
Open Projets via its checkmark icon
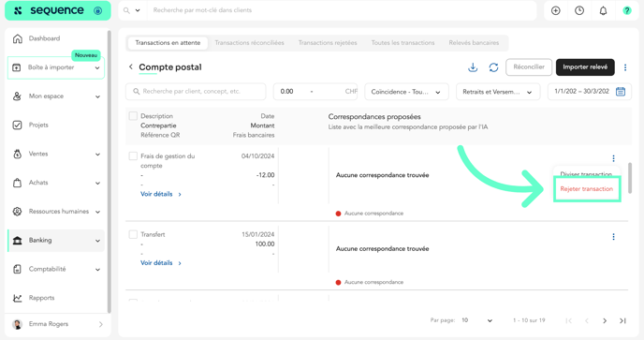pyautogui.click(x=17, y=125)
